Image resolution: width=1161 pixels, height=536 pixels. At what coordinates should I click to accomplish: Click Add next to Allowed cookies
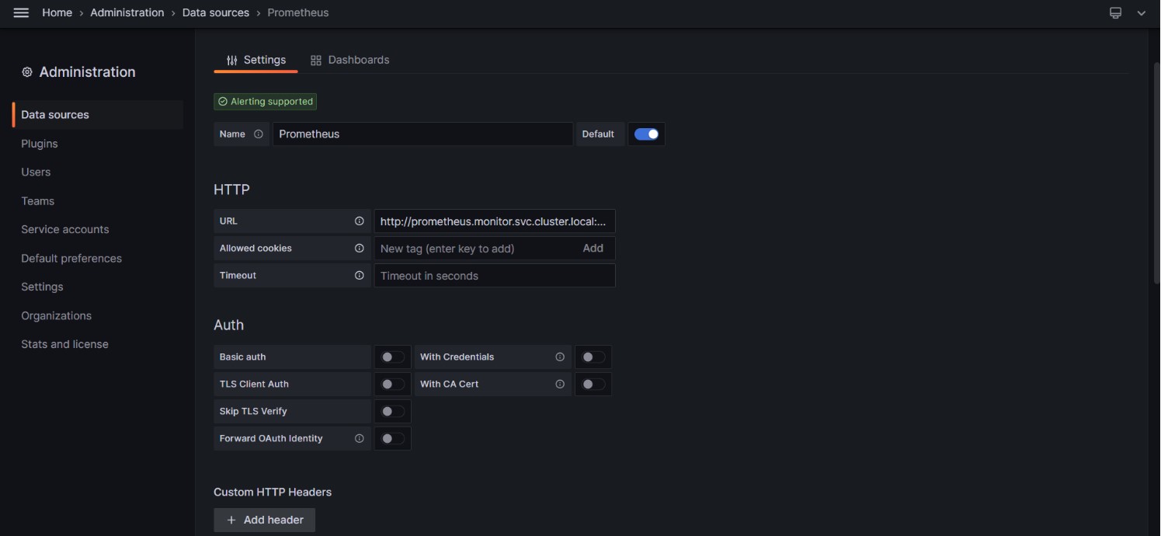593,248
